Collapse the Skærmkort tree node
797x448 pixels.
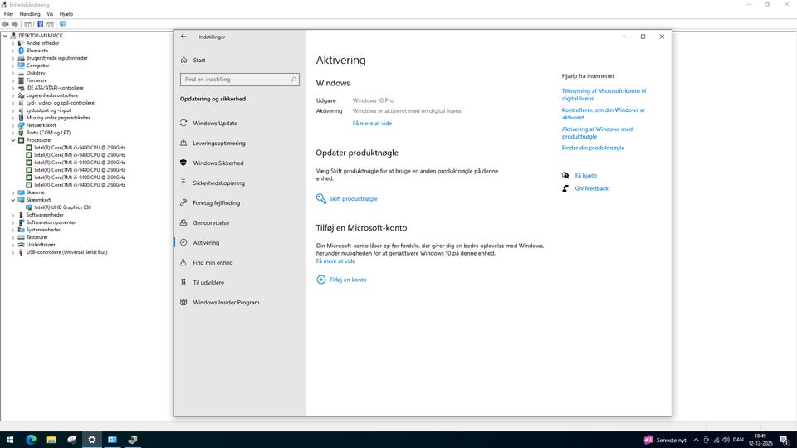(x=12, y=200)
